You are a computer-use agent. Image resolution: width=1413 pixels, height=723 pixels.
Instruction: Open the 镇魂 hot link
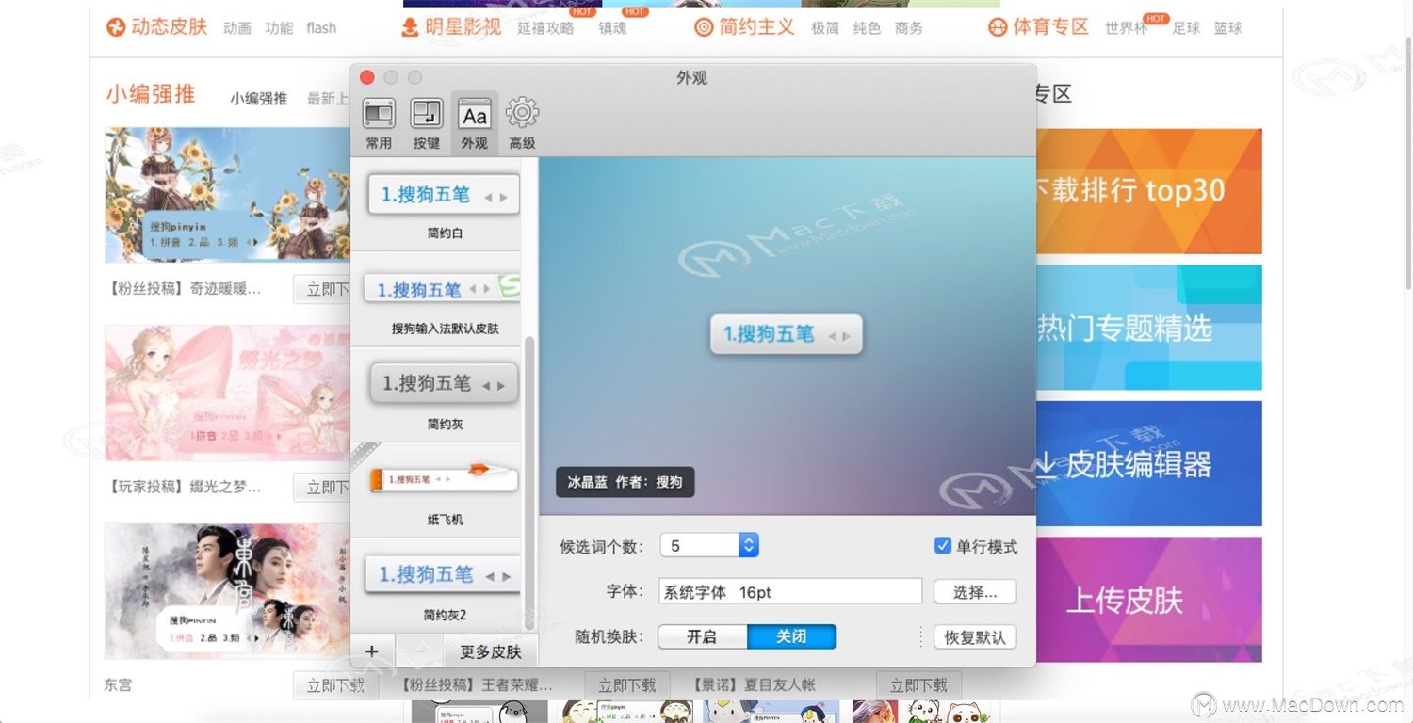click(x=612, y=28)
